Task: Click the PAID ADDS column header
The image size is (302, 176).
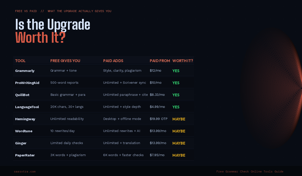Action: [x=113, y=61]
